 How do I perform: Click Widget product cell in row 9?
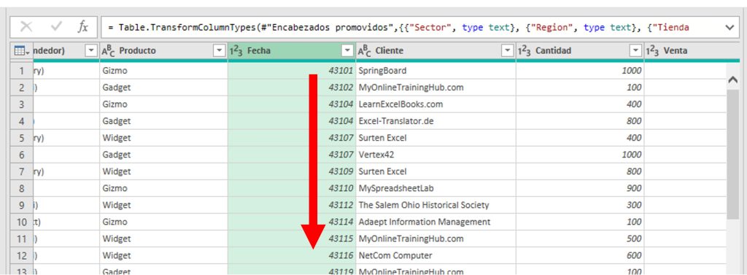(x=163, y=205)
